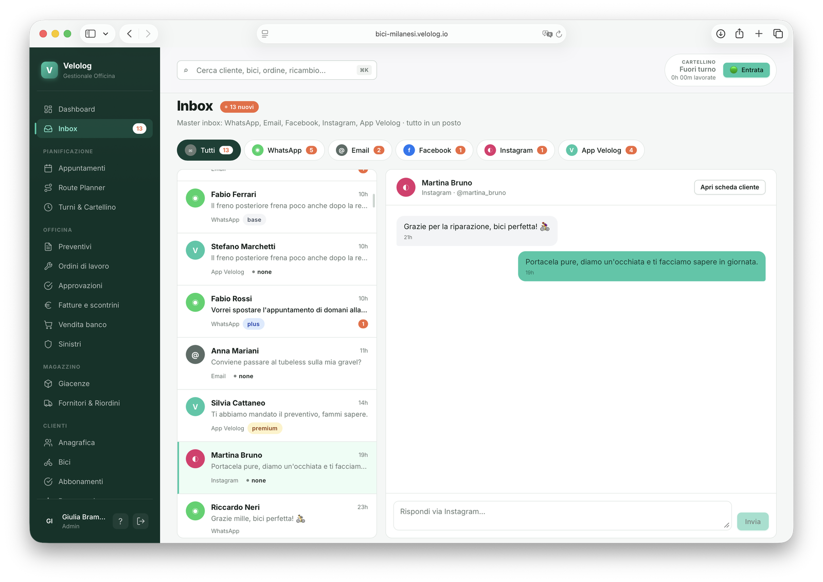The height and width of the screenshot is (582, 823).
Task: Toggle the browser sidebar icon
Action: [x=91, y=33]
